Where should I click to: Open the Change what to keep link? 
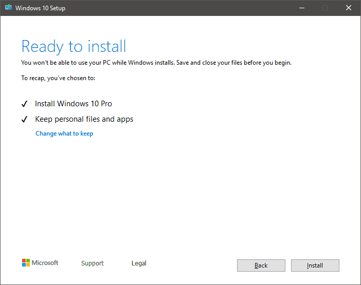tap(64, 134)
